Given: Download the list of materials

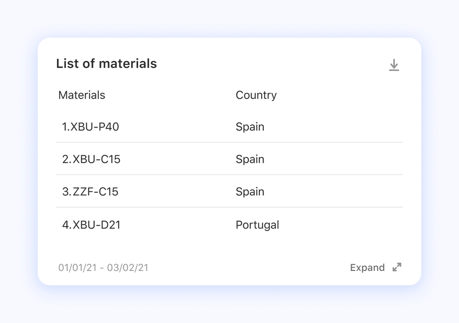Looking at the screenshot, I should (394, 65).
